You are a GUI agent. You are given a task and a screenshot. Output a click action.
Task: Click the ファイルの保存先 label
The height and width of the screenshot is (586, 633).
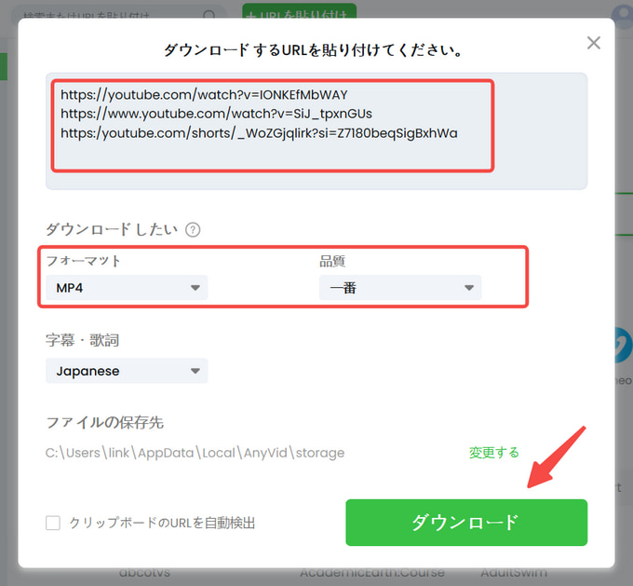pos(104,423)
